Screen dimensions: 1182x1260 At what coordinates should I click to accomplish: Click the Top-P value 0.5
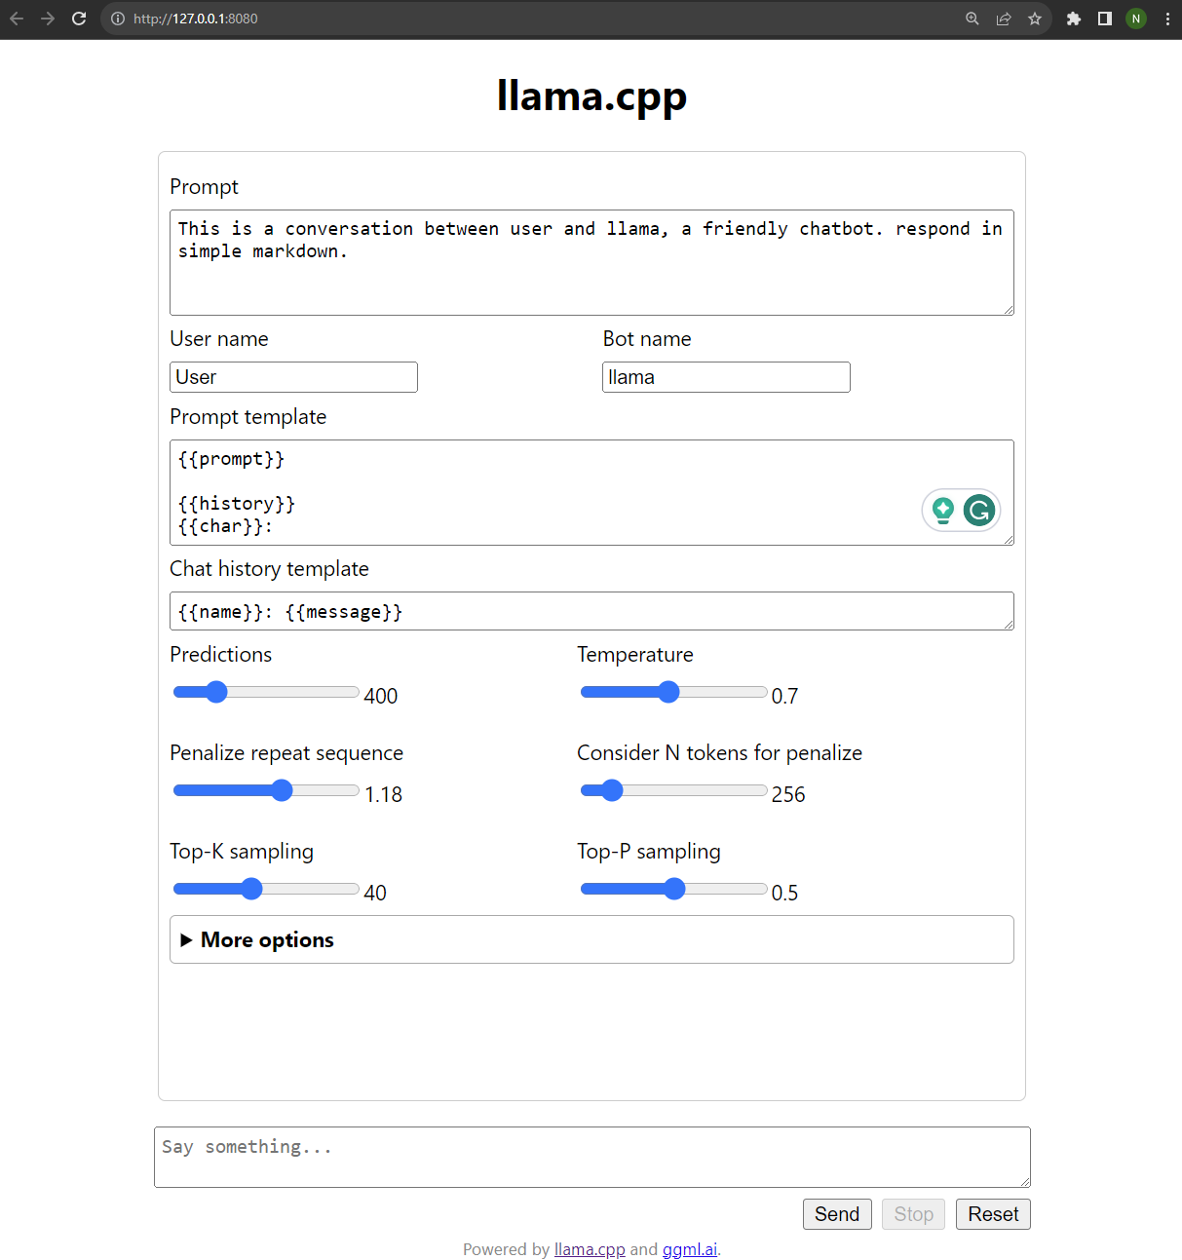click(784, 893)
